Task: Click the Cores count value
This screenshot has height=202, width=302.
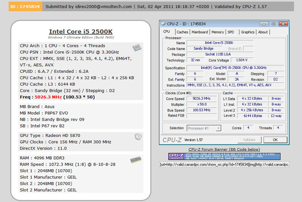Action: click(x=248, y=127)
